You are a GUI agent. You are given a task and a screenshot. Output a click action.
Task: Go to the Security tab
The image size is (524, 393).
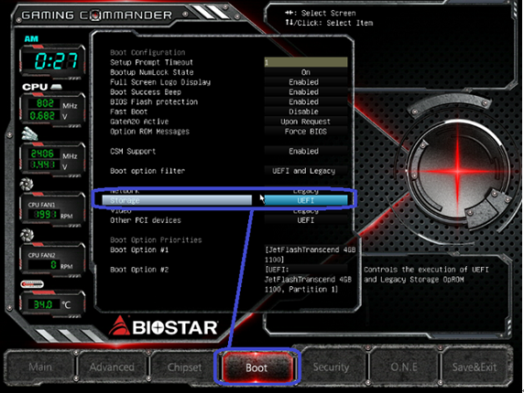(332, 366)
